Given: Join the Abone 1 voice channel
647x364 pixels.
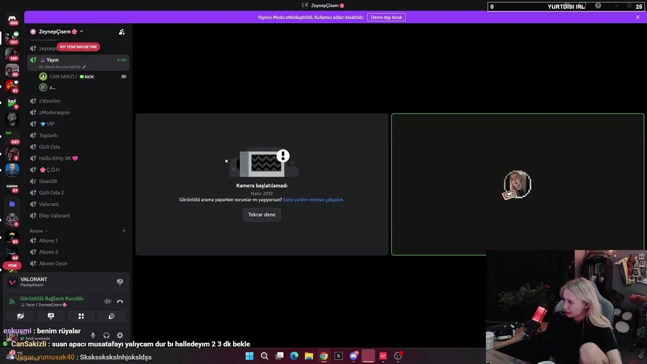Looking at the screenshot, I should [78, 241].
